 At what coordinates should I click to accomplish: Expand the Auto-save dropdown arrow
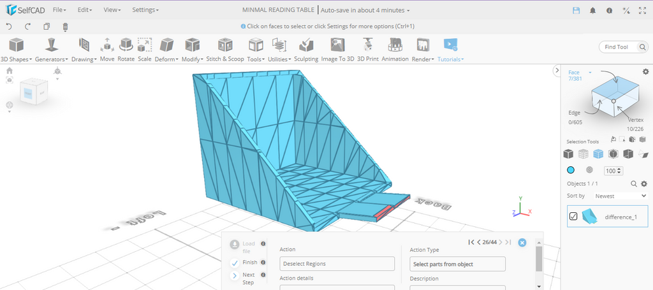pyautogui.click(x=408, y=11)
